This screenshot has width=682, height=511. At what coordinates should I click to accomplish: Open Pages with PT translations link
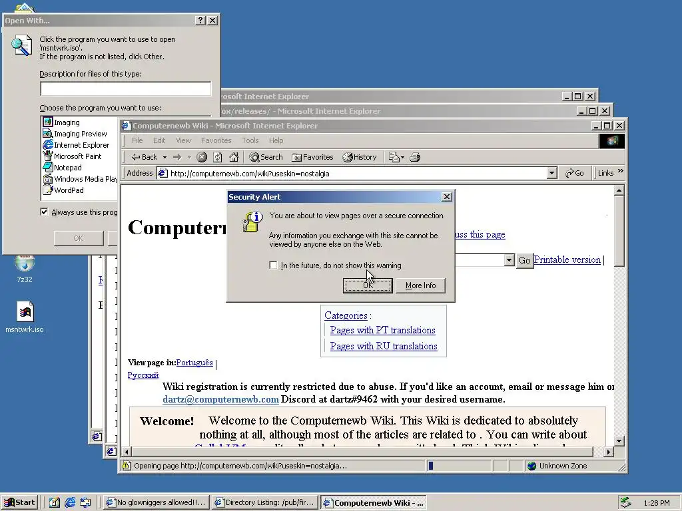(x=383, y=330)
